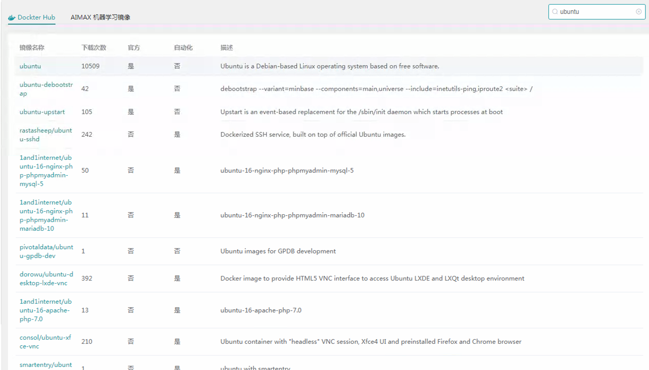This screenshot has height=370, width=649.
Task: Open the 1and1internet phpmyadmin-mariadb-10 image link
Action: pyautogui.click(x=46, y=215)
